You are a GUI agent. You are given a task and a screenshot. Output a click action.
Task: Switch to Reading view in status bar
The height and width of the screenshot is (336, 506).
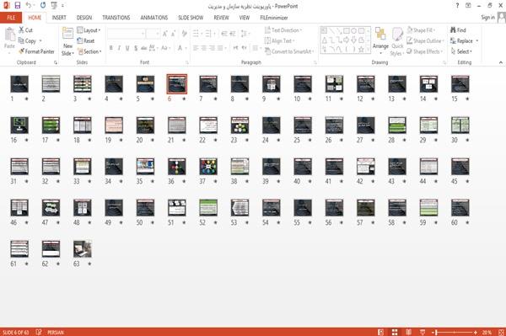tap(408, 332)
